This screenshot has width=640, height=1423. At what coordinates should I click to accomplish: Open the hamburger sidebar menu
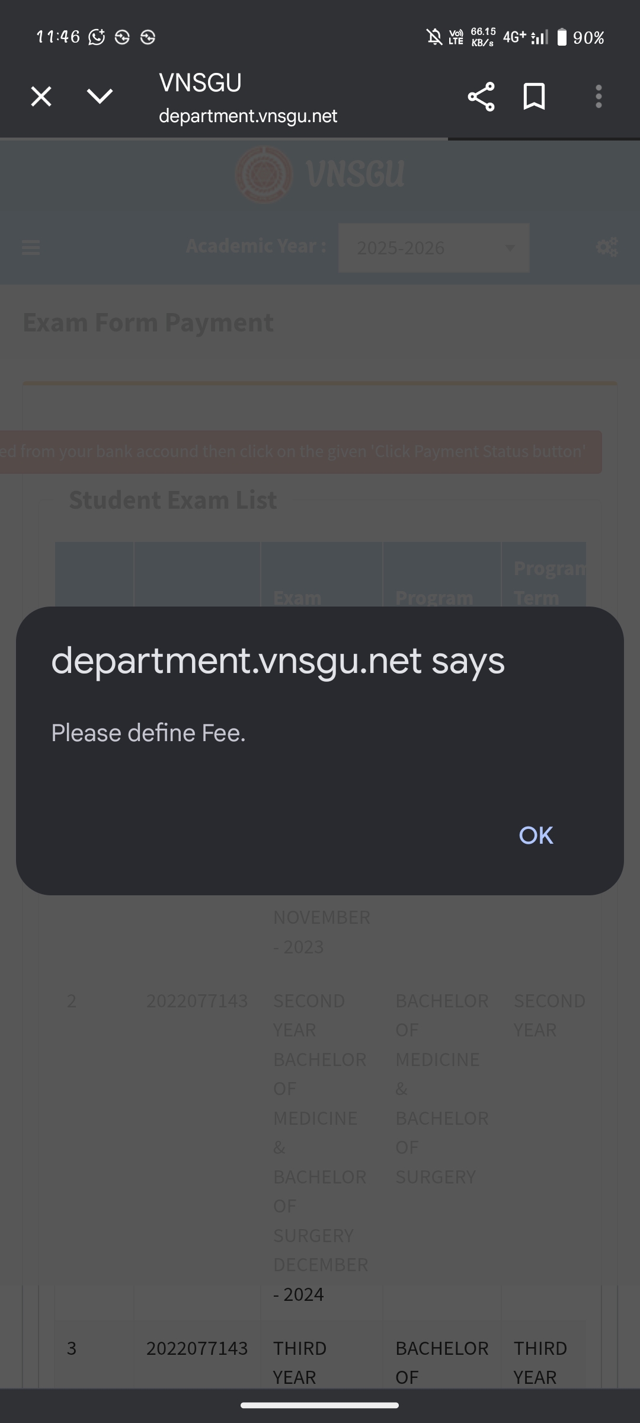31,247
